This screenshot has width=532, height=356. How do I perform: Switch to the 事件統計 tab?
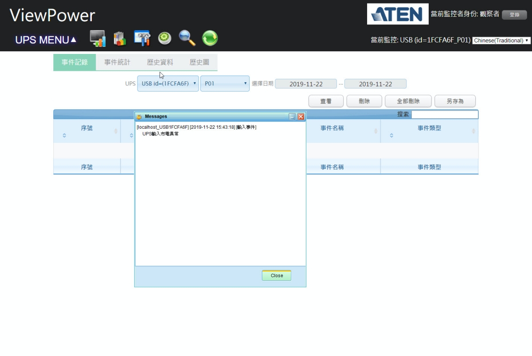click(117, 62)
